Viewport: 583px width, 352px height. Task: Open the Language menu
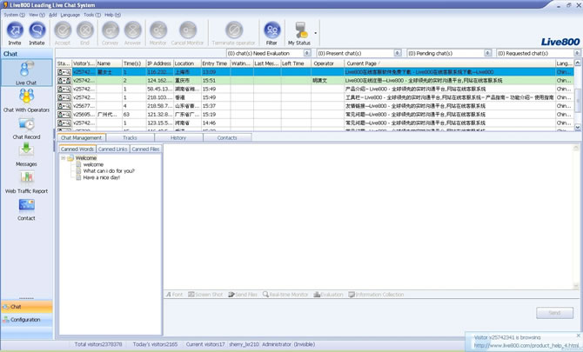(70, 15)
